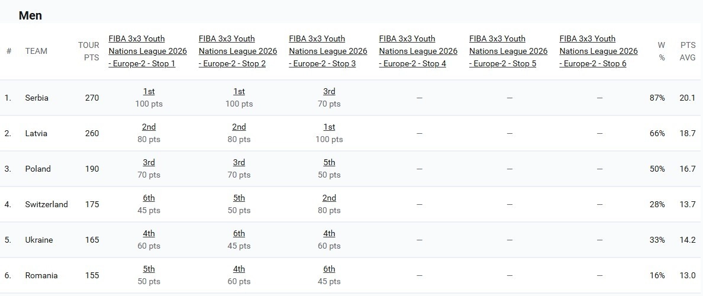Image resolution: width=703 pixels, height=296 pixels.
Task: Click Switzerland's 2nd place result in Stop 3
Action: (x=329, y=198)
